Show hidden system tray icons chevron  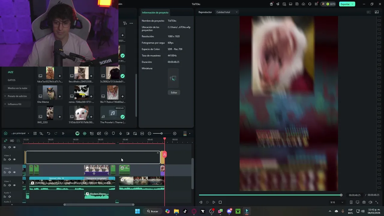[x=330, y=211]
